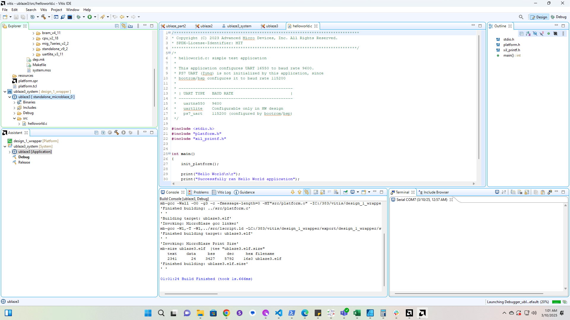Click the toolbar search magnifier icon
Viewport: 570px width, 320px height.
pyautogui.click(x=521, y=17)
